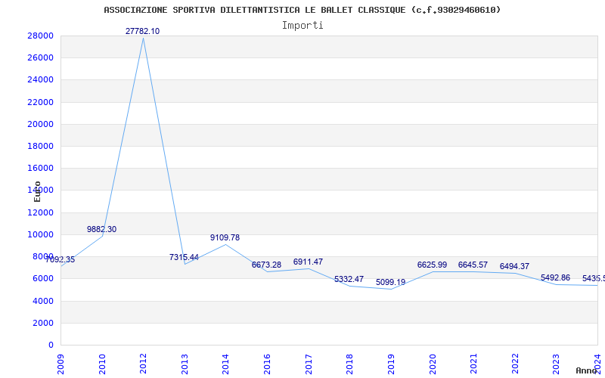Click the 2018 year label
Viewport: 605px width, 378px height.
(349, 364)
